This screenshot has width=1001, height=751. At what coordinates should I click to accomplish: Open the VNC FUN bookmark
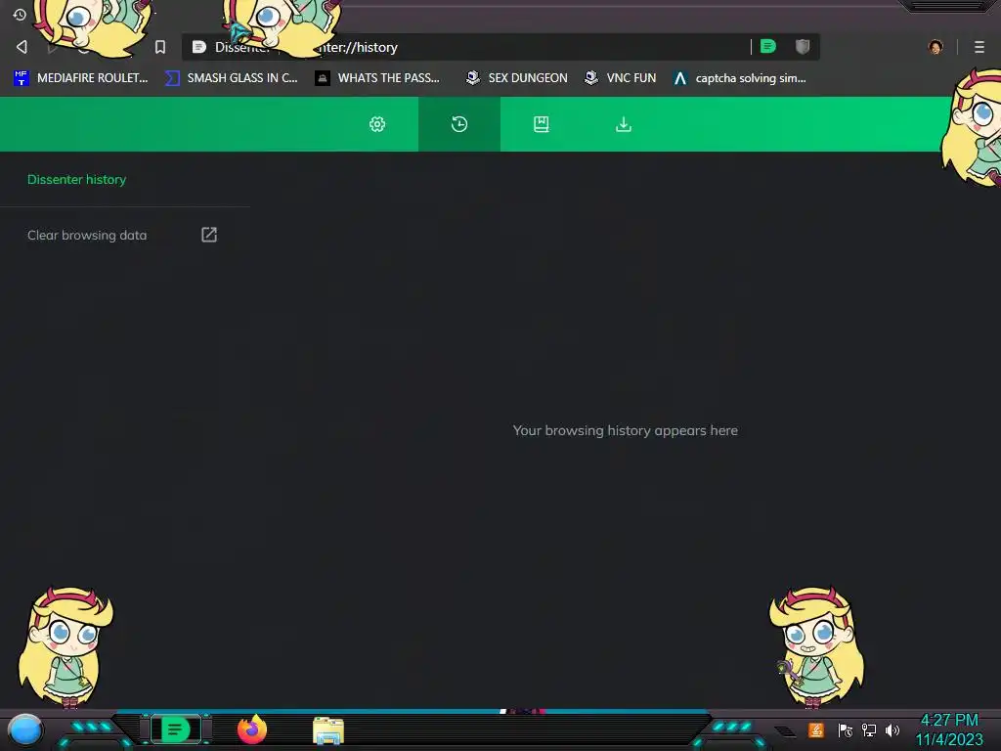point(621,78)
